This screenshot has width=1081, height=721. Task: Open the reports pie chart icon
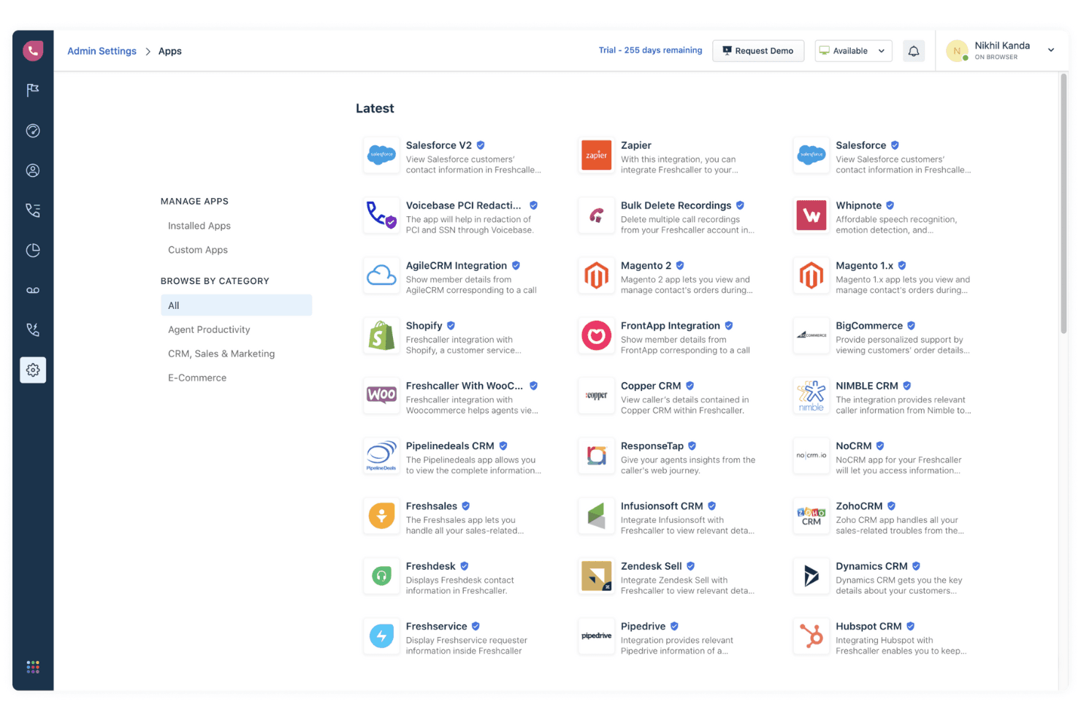33,250
